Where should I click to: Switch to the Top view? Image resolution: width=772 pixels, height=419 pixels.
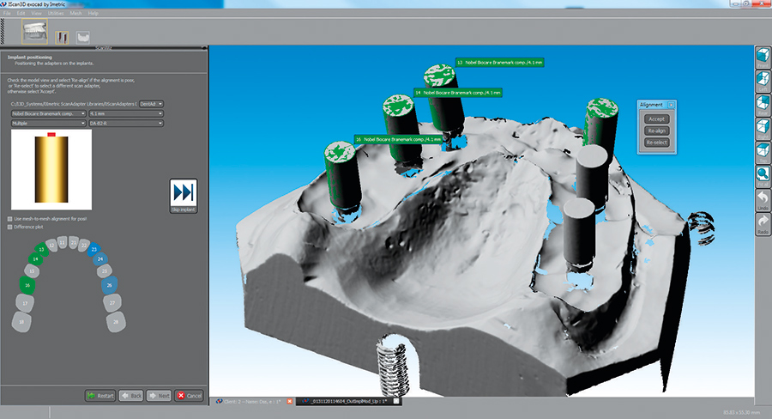763,152
